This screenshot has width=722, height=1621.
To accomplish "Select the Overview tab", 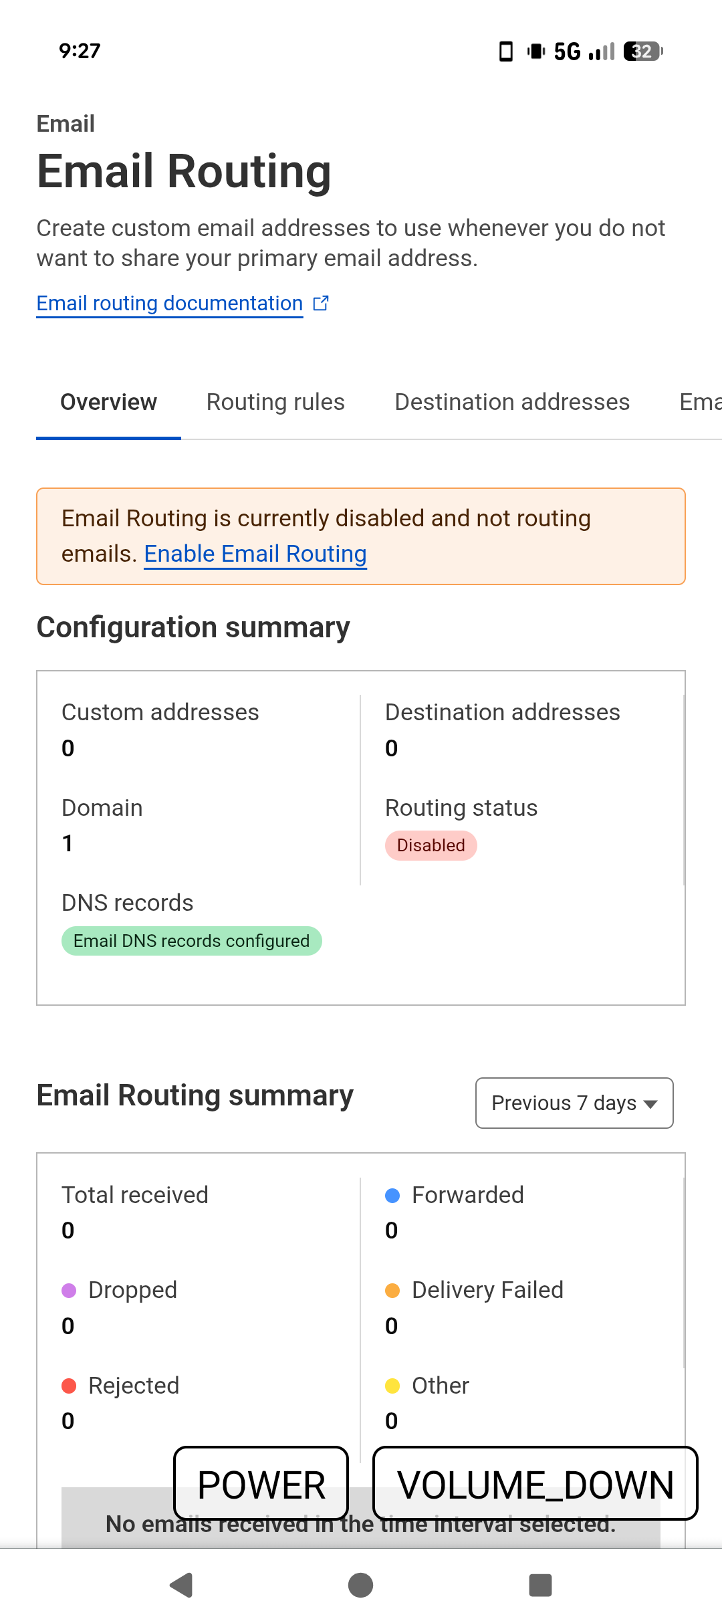I will click(x=108, y=402).
